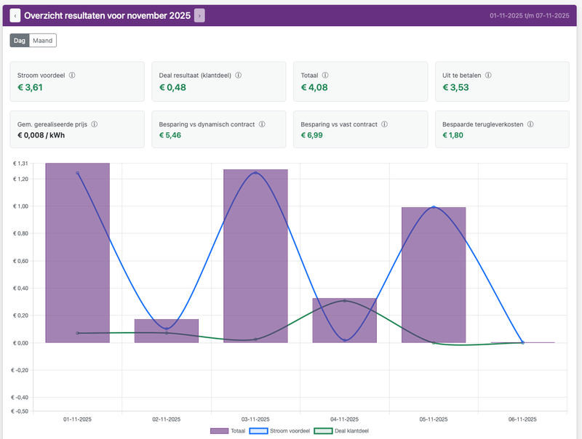Go to previous month with left chevron
Screen dimensions: 582x439
pos(15,15)
